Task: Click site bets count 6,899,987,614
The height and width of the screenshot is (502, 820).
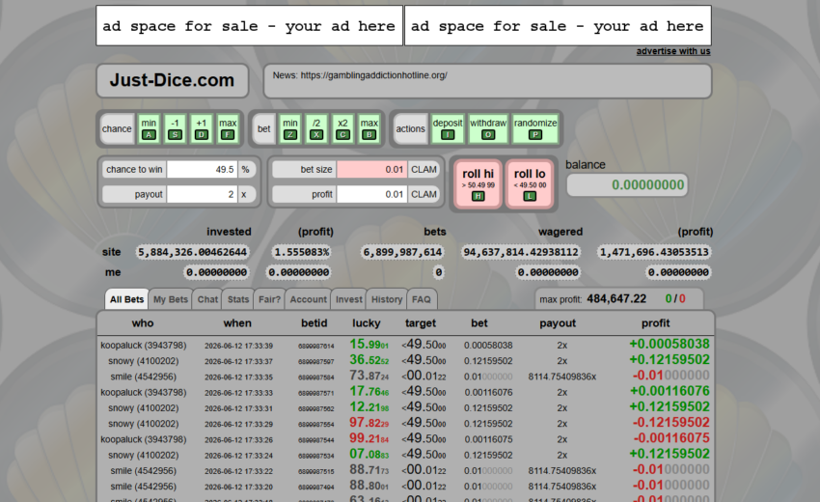Action: (x=402, y=252)
